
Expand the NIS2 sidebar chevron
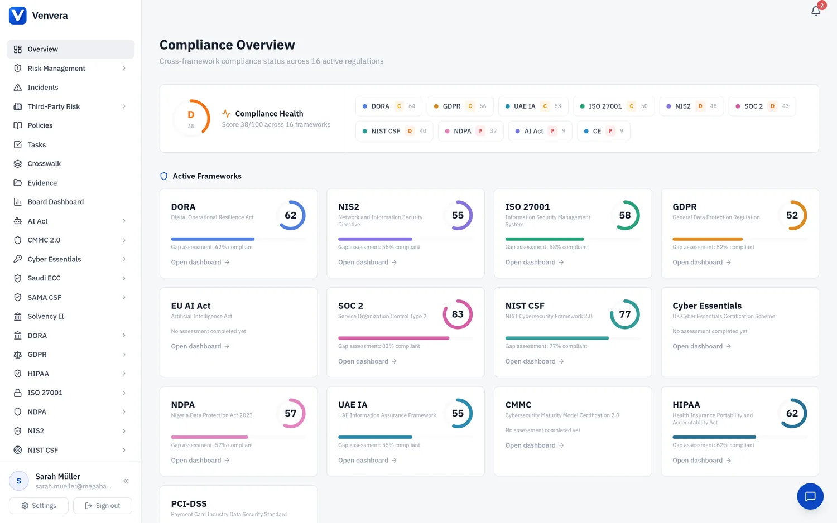(x=124, y=431)
